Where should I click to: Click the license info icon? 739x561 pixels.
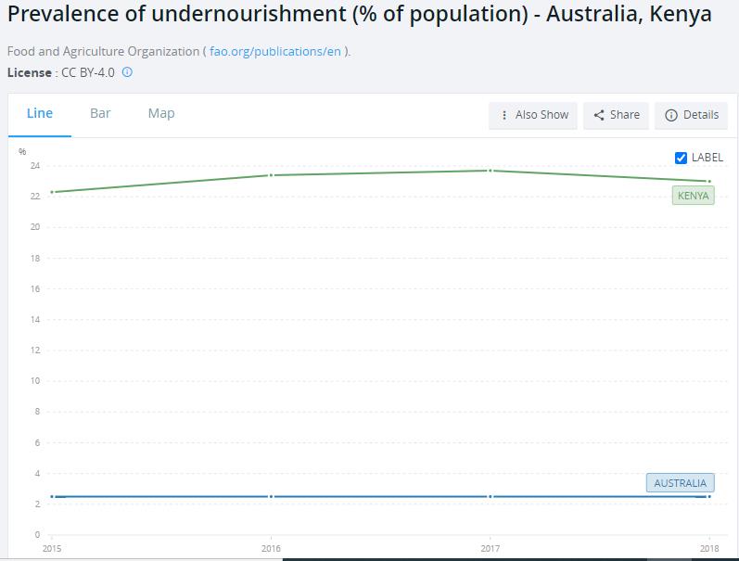[x=128, y=72]
